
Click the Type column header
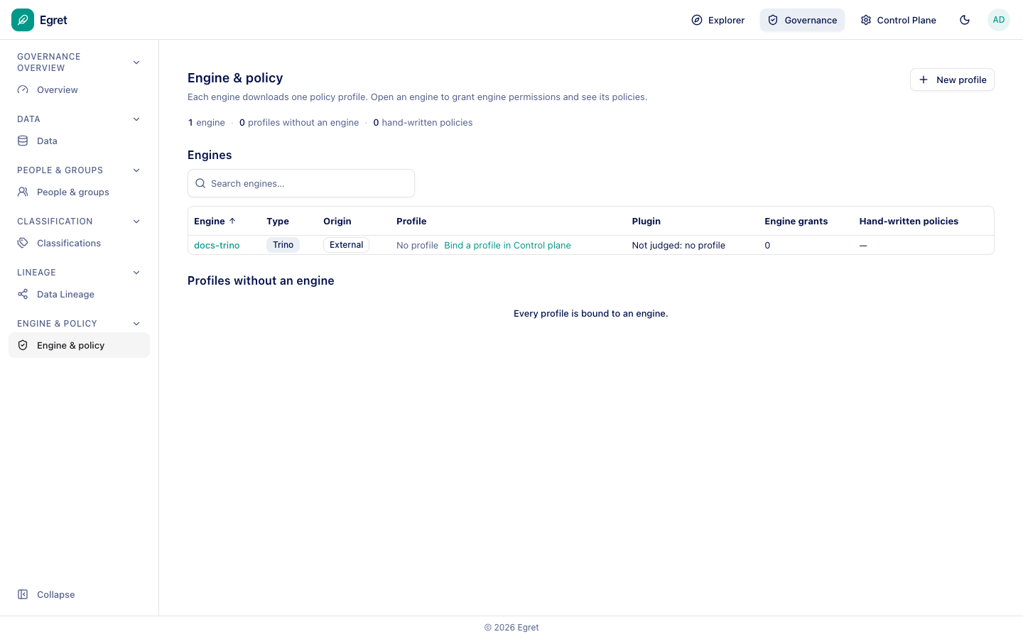278,222
